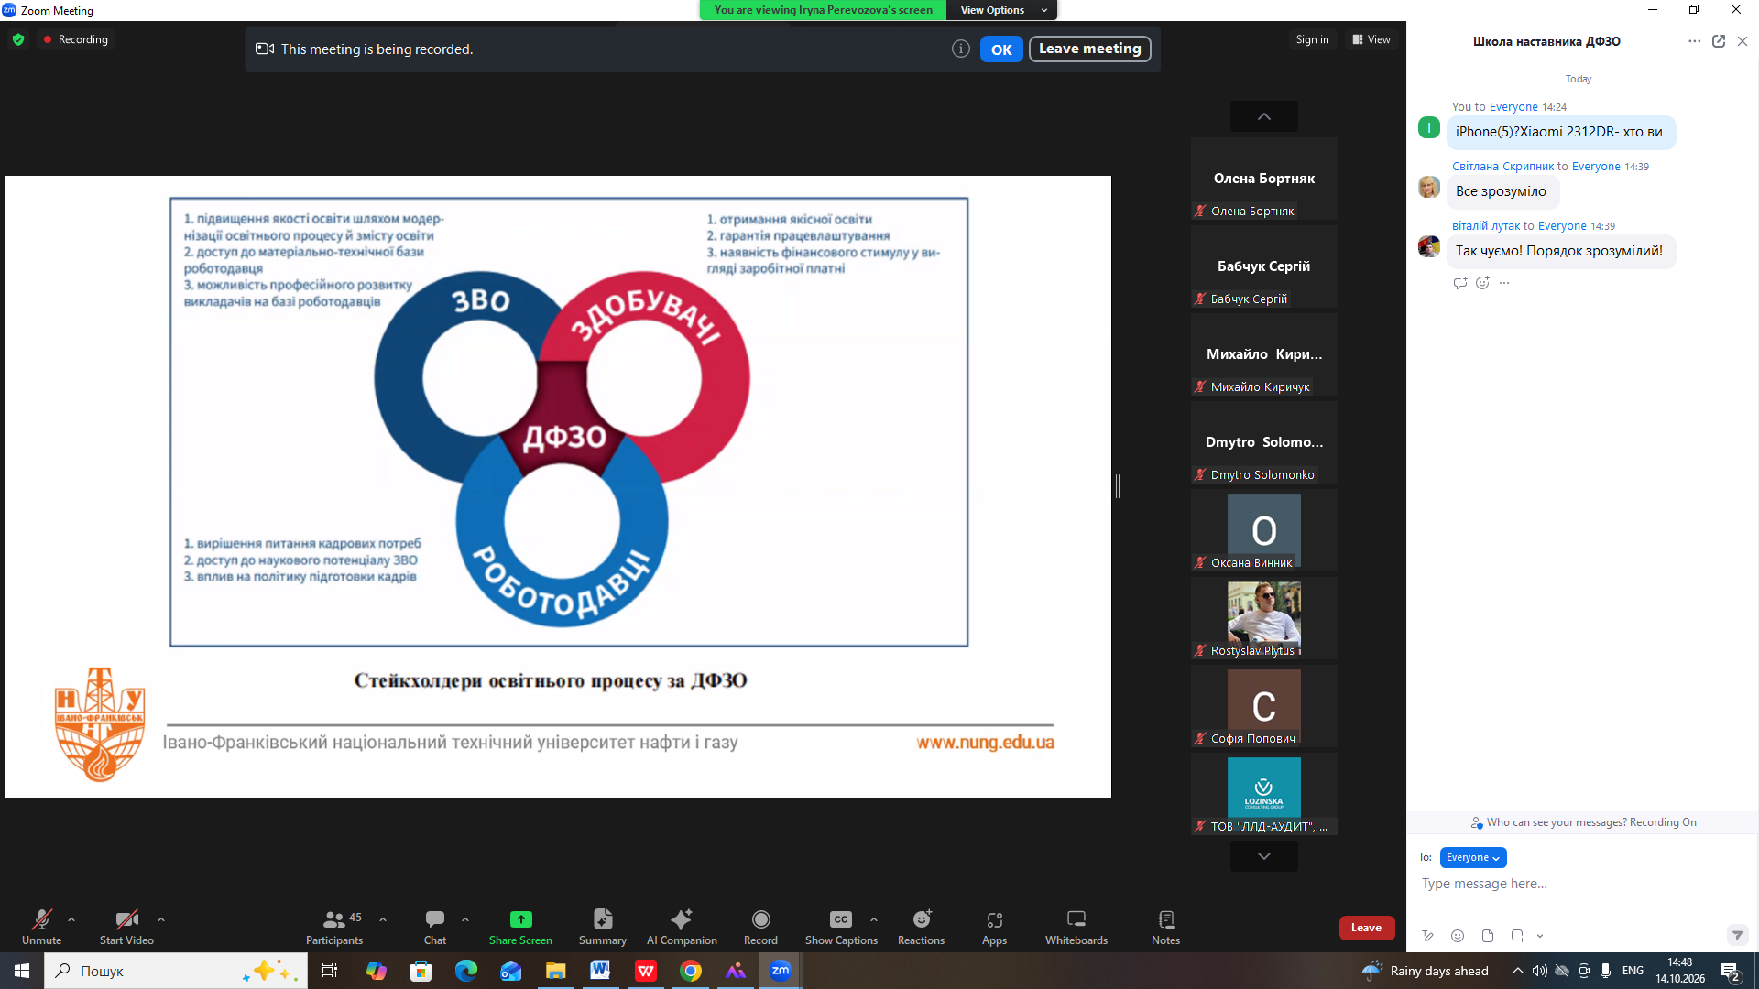
Task: Add reaction to last chat message
Action: click(1482, 283)
